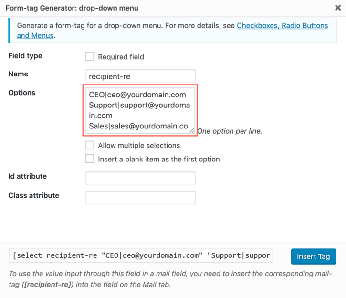Click the Name row label
The image size is (346, 298).
(18, 74)
